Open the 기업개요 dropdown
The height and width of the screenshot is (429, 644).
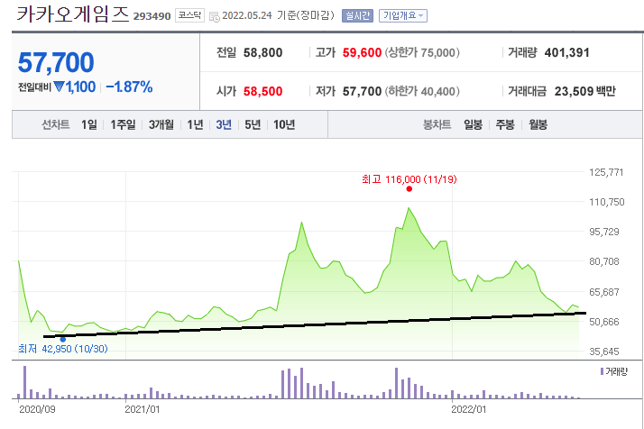tap(403, 15)
